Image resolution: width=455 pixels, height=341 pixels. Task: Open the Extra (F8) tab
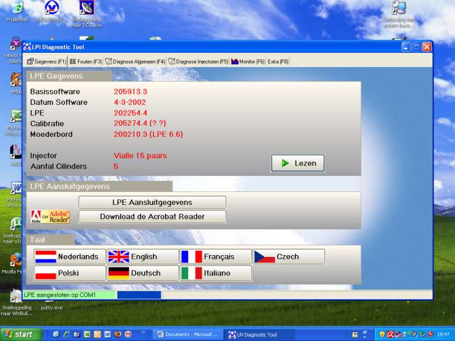[278, 61]
